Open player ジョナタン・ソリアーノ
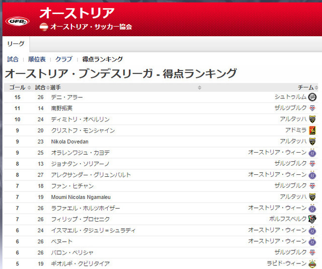Viewport: 322px width, 269px height. (x=80, y=164)
